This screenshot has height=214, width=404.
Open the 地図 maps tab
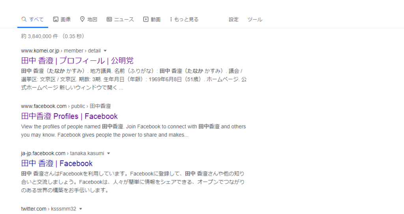(92, 19)
